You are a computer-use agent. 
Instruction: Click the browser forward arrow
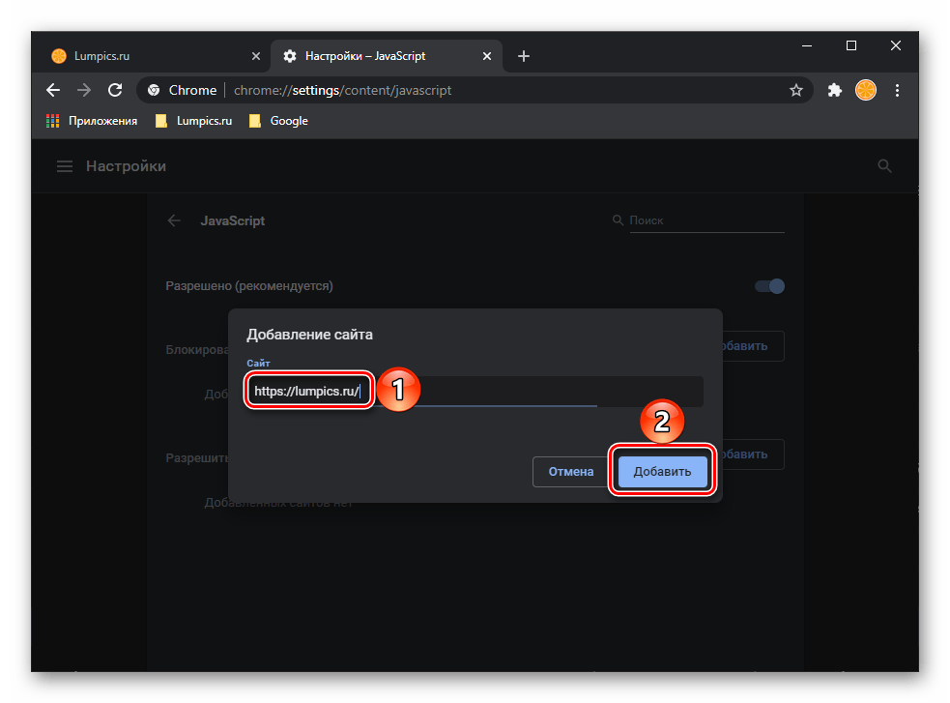click(84, 90)
